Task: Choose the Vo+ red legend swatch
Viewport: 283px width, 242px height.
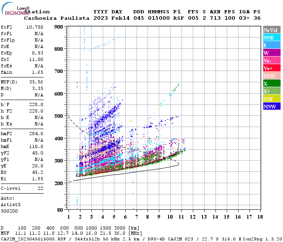Action: point(272,68)
